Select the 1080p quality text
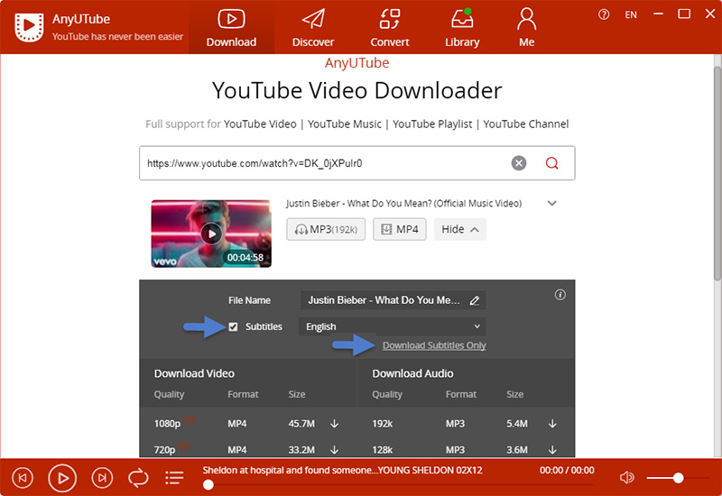722x496 pixels. 167,424
